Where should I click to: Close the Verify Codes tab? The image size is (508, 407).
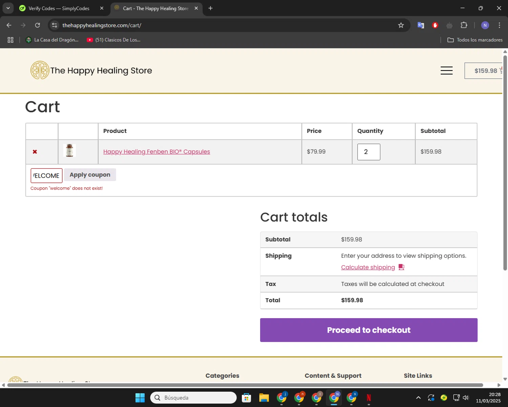coord(102,8)
